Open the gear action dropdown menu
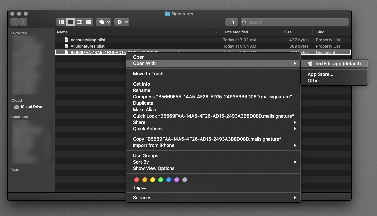 coord(121,22)
